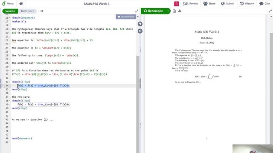This screenshot has height=153, width=273.
Task: Click the integral equation in the PDF preview
Action: [206, 76]
